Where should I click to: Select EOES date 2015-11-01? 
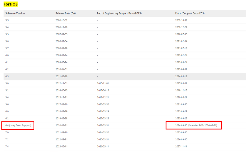(103, 83)
